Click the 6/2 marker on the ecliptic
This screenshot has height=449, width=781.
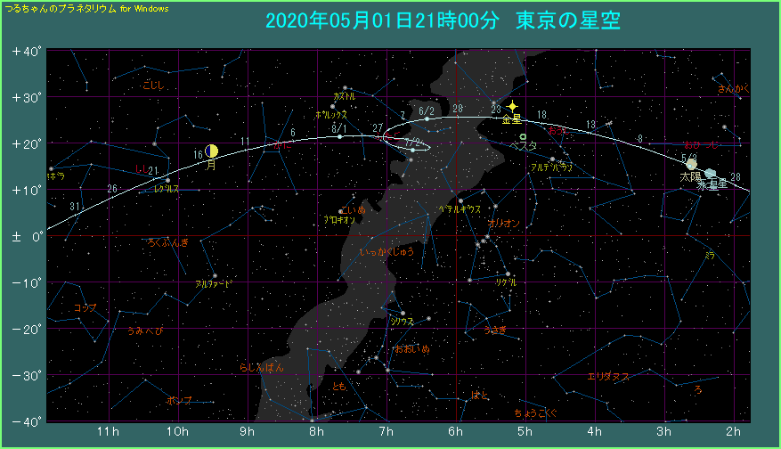(x=425, y=110)
